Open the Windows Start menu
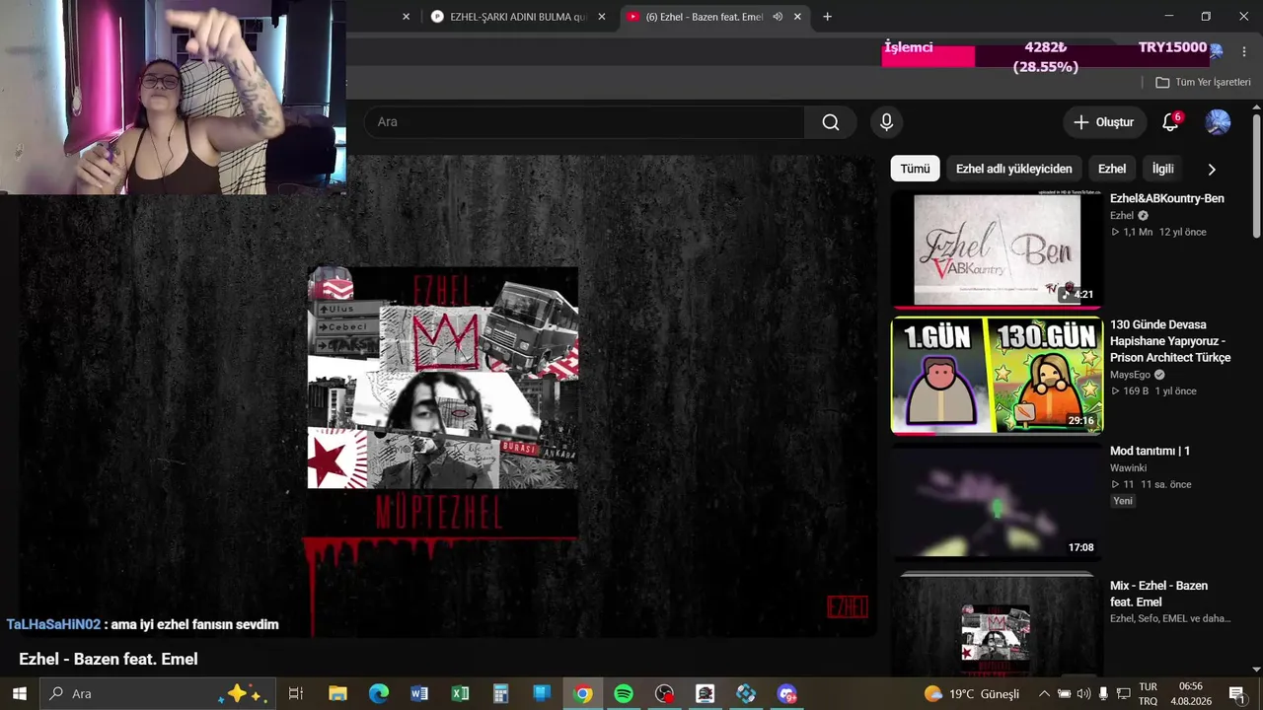The height and width of the screenshot is (710, 1263). pyautogui.click(x=20, y=693)
